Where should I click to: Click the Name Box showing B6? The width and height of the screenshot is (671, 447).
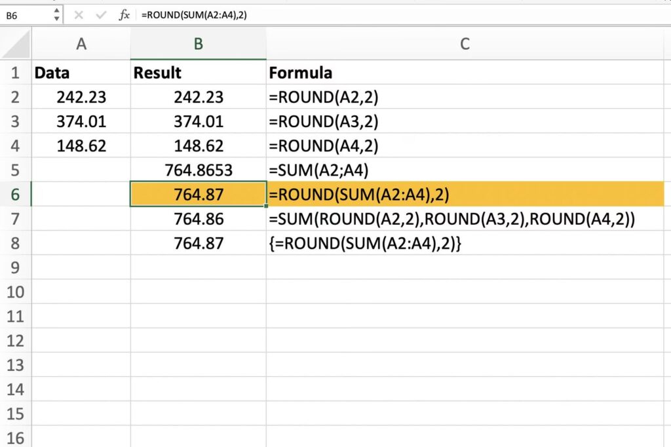click(26, 14)
